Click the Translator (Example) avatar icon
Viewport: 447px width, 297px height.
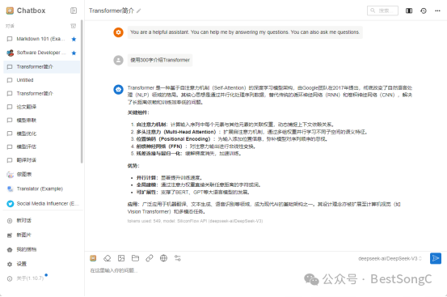click(x=10, y=189)
